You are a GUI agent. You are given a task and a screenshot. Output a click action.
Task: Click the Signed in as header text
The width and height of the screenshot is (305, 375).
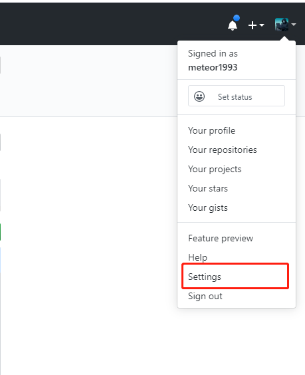coord(213,54)
